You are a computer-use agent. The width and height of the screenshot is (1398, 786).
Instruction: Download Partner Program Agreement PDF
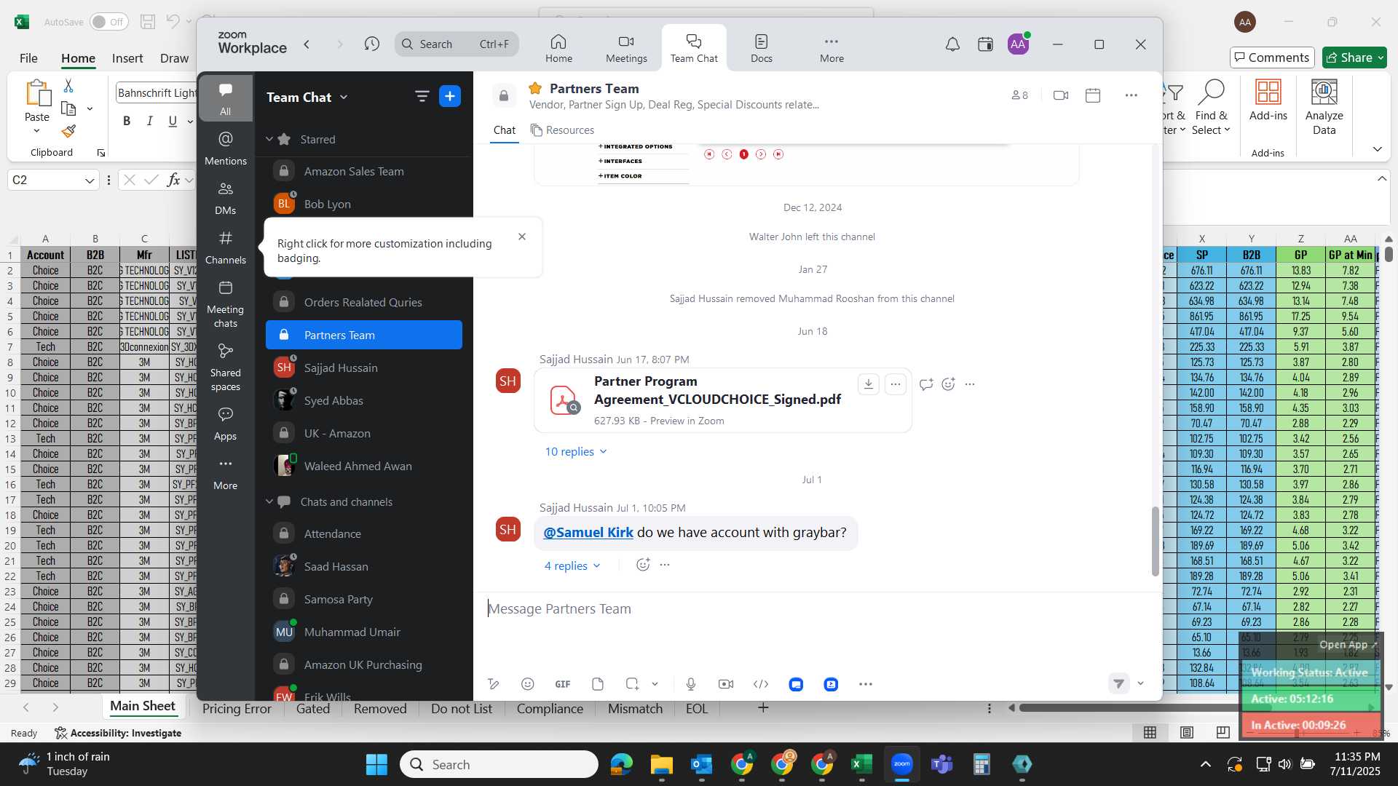868,384
